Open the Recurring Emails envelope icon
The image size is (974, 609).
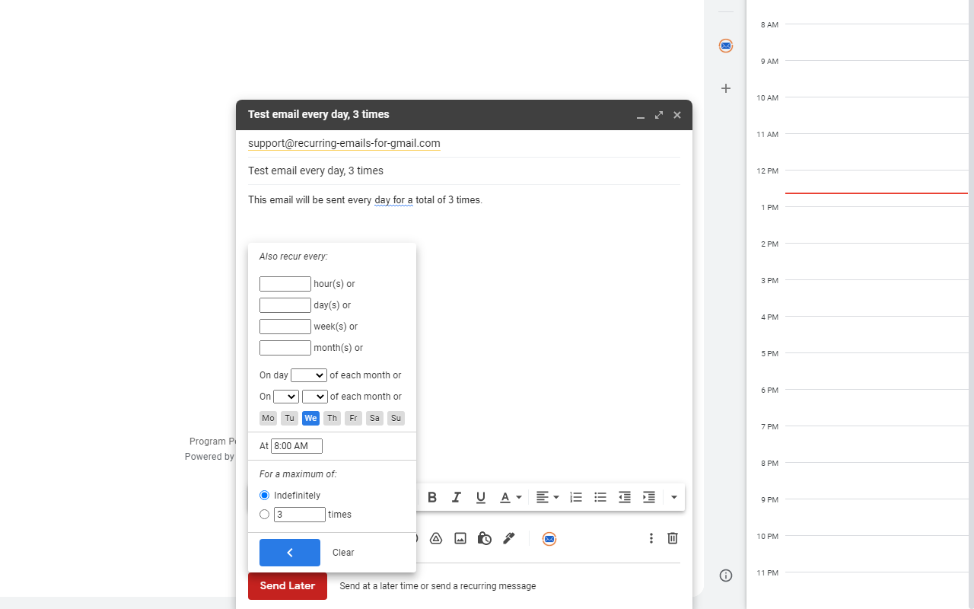[x=549, y=538]
